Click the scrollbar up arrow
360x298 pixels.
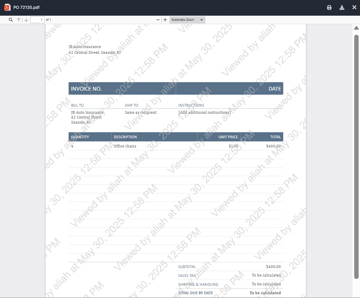[x=356, y=28]
